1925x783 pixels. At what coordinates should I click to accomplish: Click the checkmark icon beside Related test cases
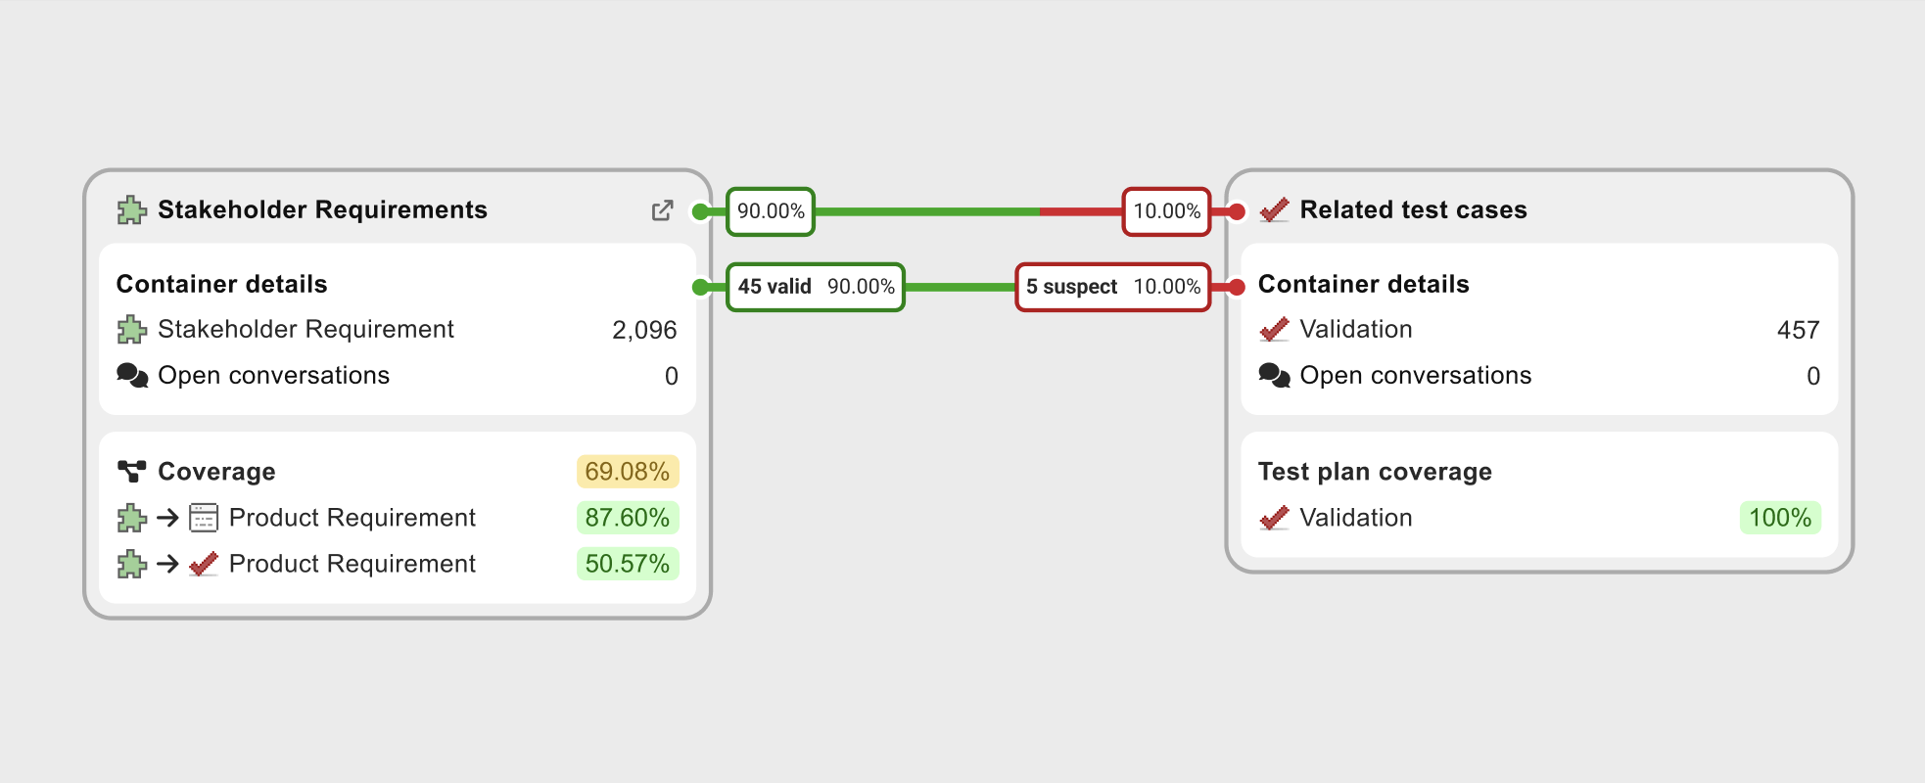point(1274,210)
